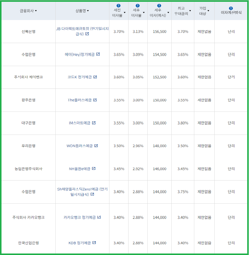
Task: Click external link icon next to KDB 정기예금
Action: (x=94, y=243)
